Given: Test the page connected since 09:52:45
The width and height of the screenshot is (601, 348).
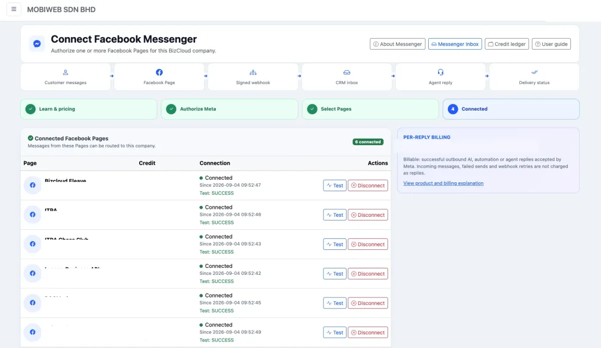Looking at the screenshot, I should (x=335, y=303).
